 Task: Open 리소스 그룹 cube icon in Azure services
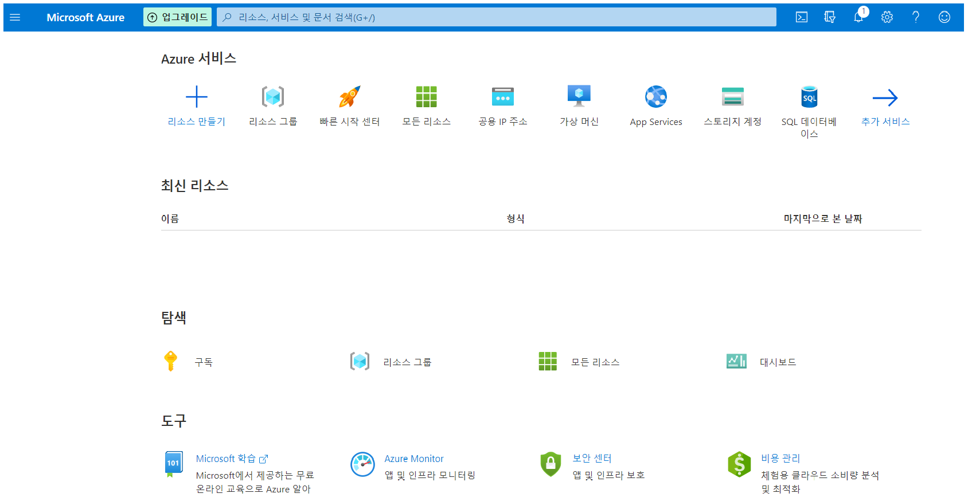tap(273, 97)
